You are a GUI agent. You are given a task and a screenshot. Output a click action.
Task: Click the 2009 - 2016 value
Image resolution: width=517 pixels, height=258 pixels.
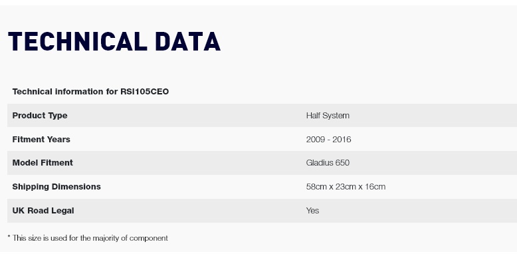(x=328, y=139)
